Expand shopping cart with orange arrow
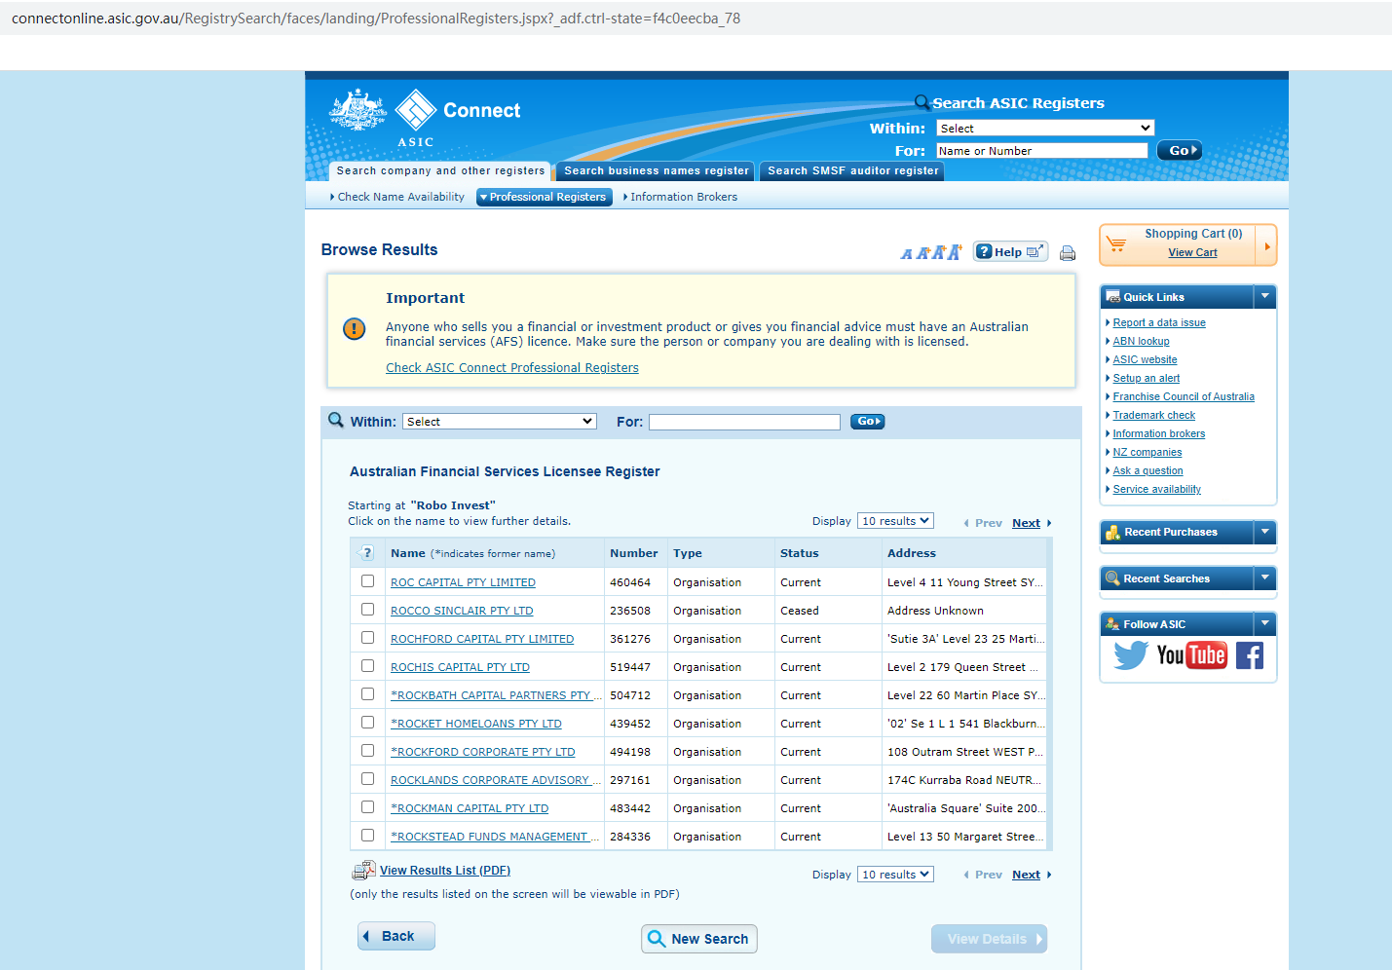1392x970 pixels. pos(1266,245)
